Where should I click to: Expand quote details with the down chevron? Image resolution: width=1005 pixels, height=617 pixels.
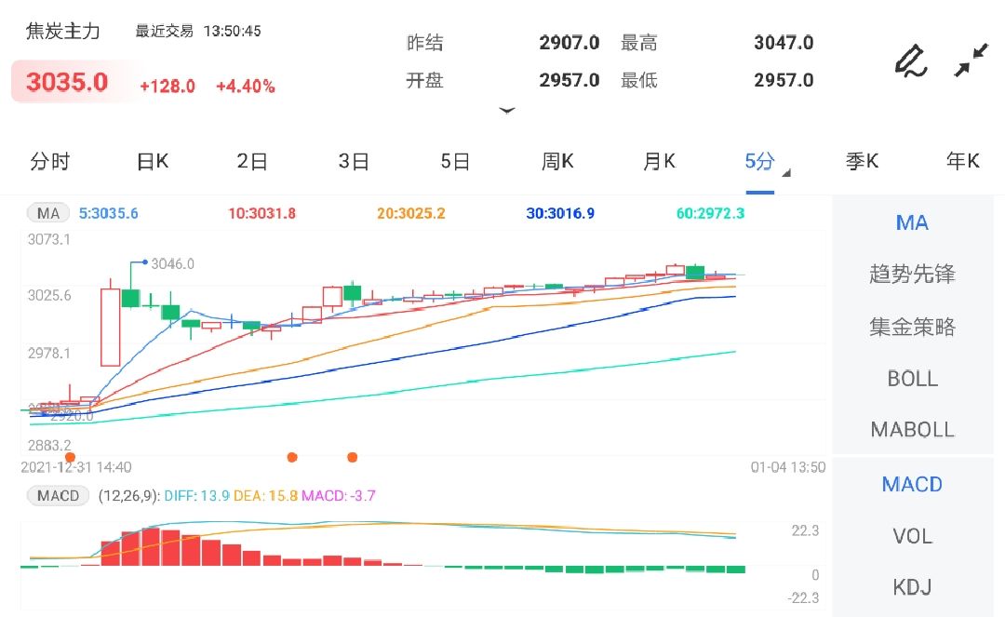507,110
